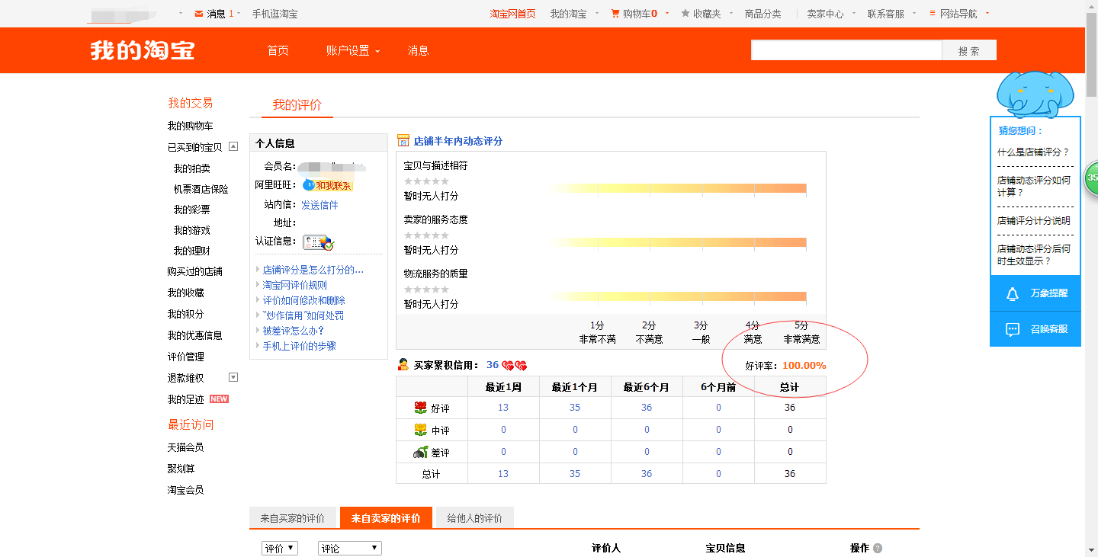Image resolution: width=1098 pixels, height=557 pixels.
Task: Switch to the 来自买家的评价 tab
Action: pyautogui.click(x=292, y=518)
